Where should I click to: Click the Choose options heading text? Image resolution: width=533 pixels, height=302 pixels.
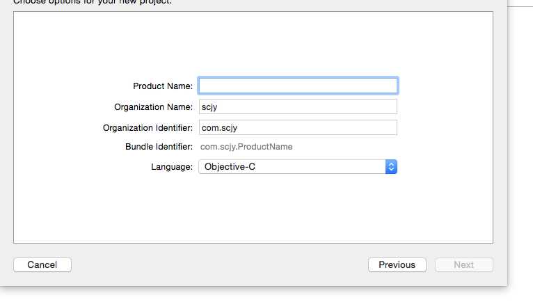93,2
